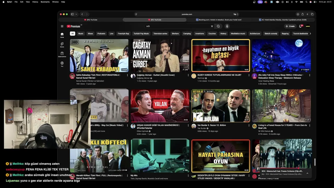Open the YouTube guide hamburger menu
The width and height of the screenshot is (334, 188).
[x=62, y=26]
